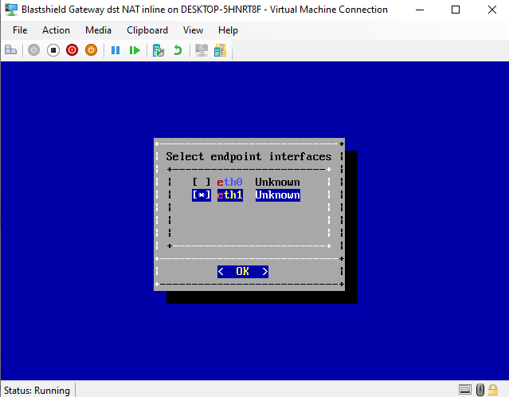Open the Clipboard menu
The image size is (509, 397).
(x=147, y=30)
